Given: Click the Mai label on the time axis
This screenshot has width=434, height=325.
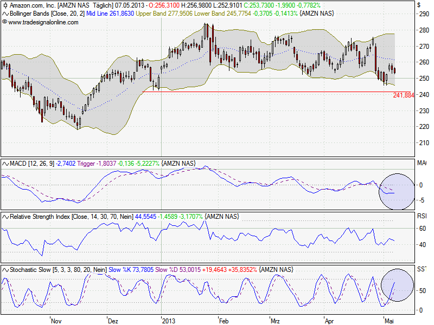Looking at the screenshot, I should [389, 321].
